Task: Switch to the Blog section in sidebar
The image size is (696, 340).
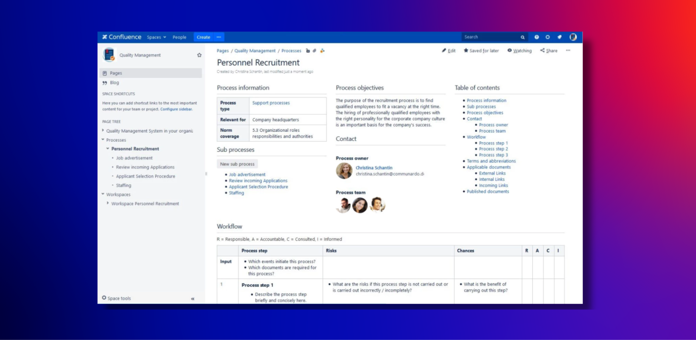Action: 114,82
